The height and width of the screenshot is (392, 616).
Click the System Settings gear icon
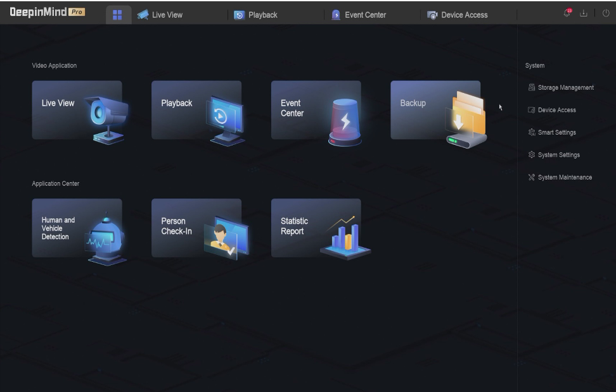(532, 155)
